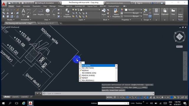
Task: Expand the Modify panel
Action: [11, 20]
